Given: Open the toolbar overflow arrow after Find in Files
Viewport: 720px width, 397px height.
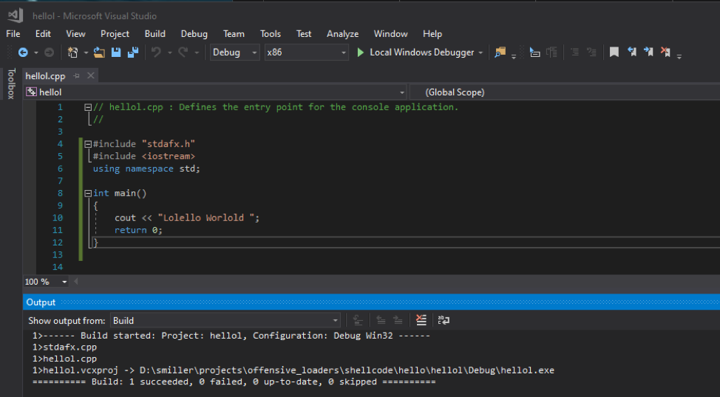Looking at the screenshot, I should click(x=514, y=56).
